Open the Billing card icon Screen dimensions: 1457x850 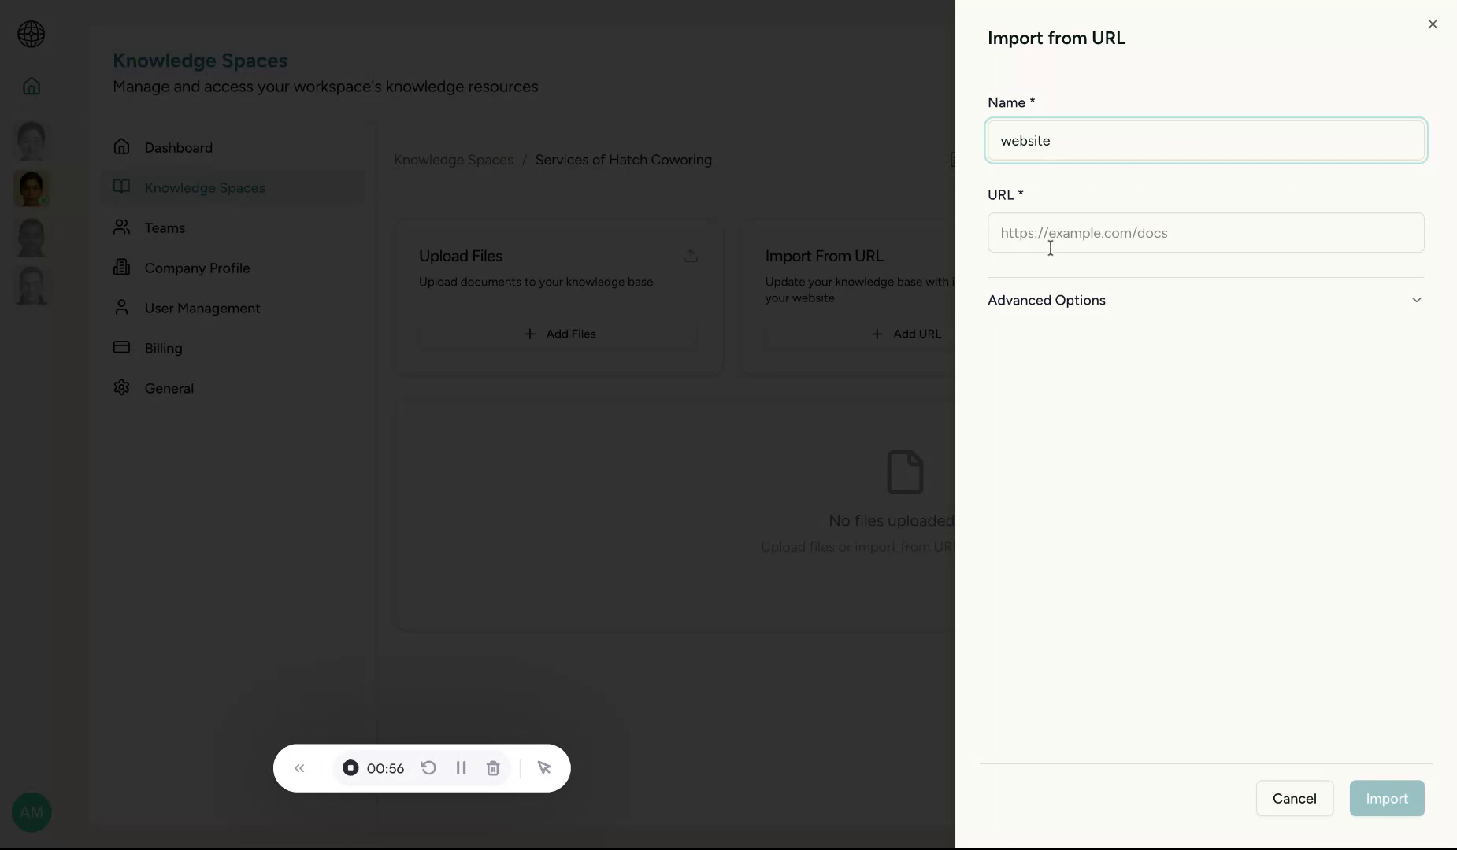(122, 348)
